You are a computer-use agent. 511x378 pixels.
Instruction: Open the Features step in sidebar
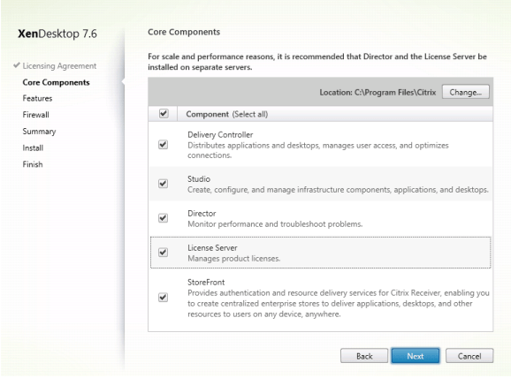(x=37, y=98)
